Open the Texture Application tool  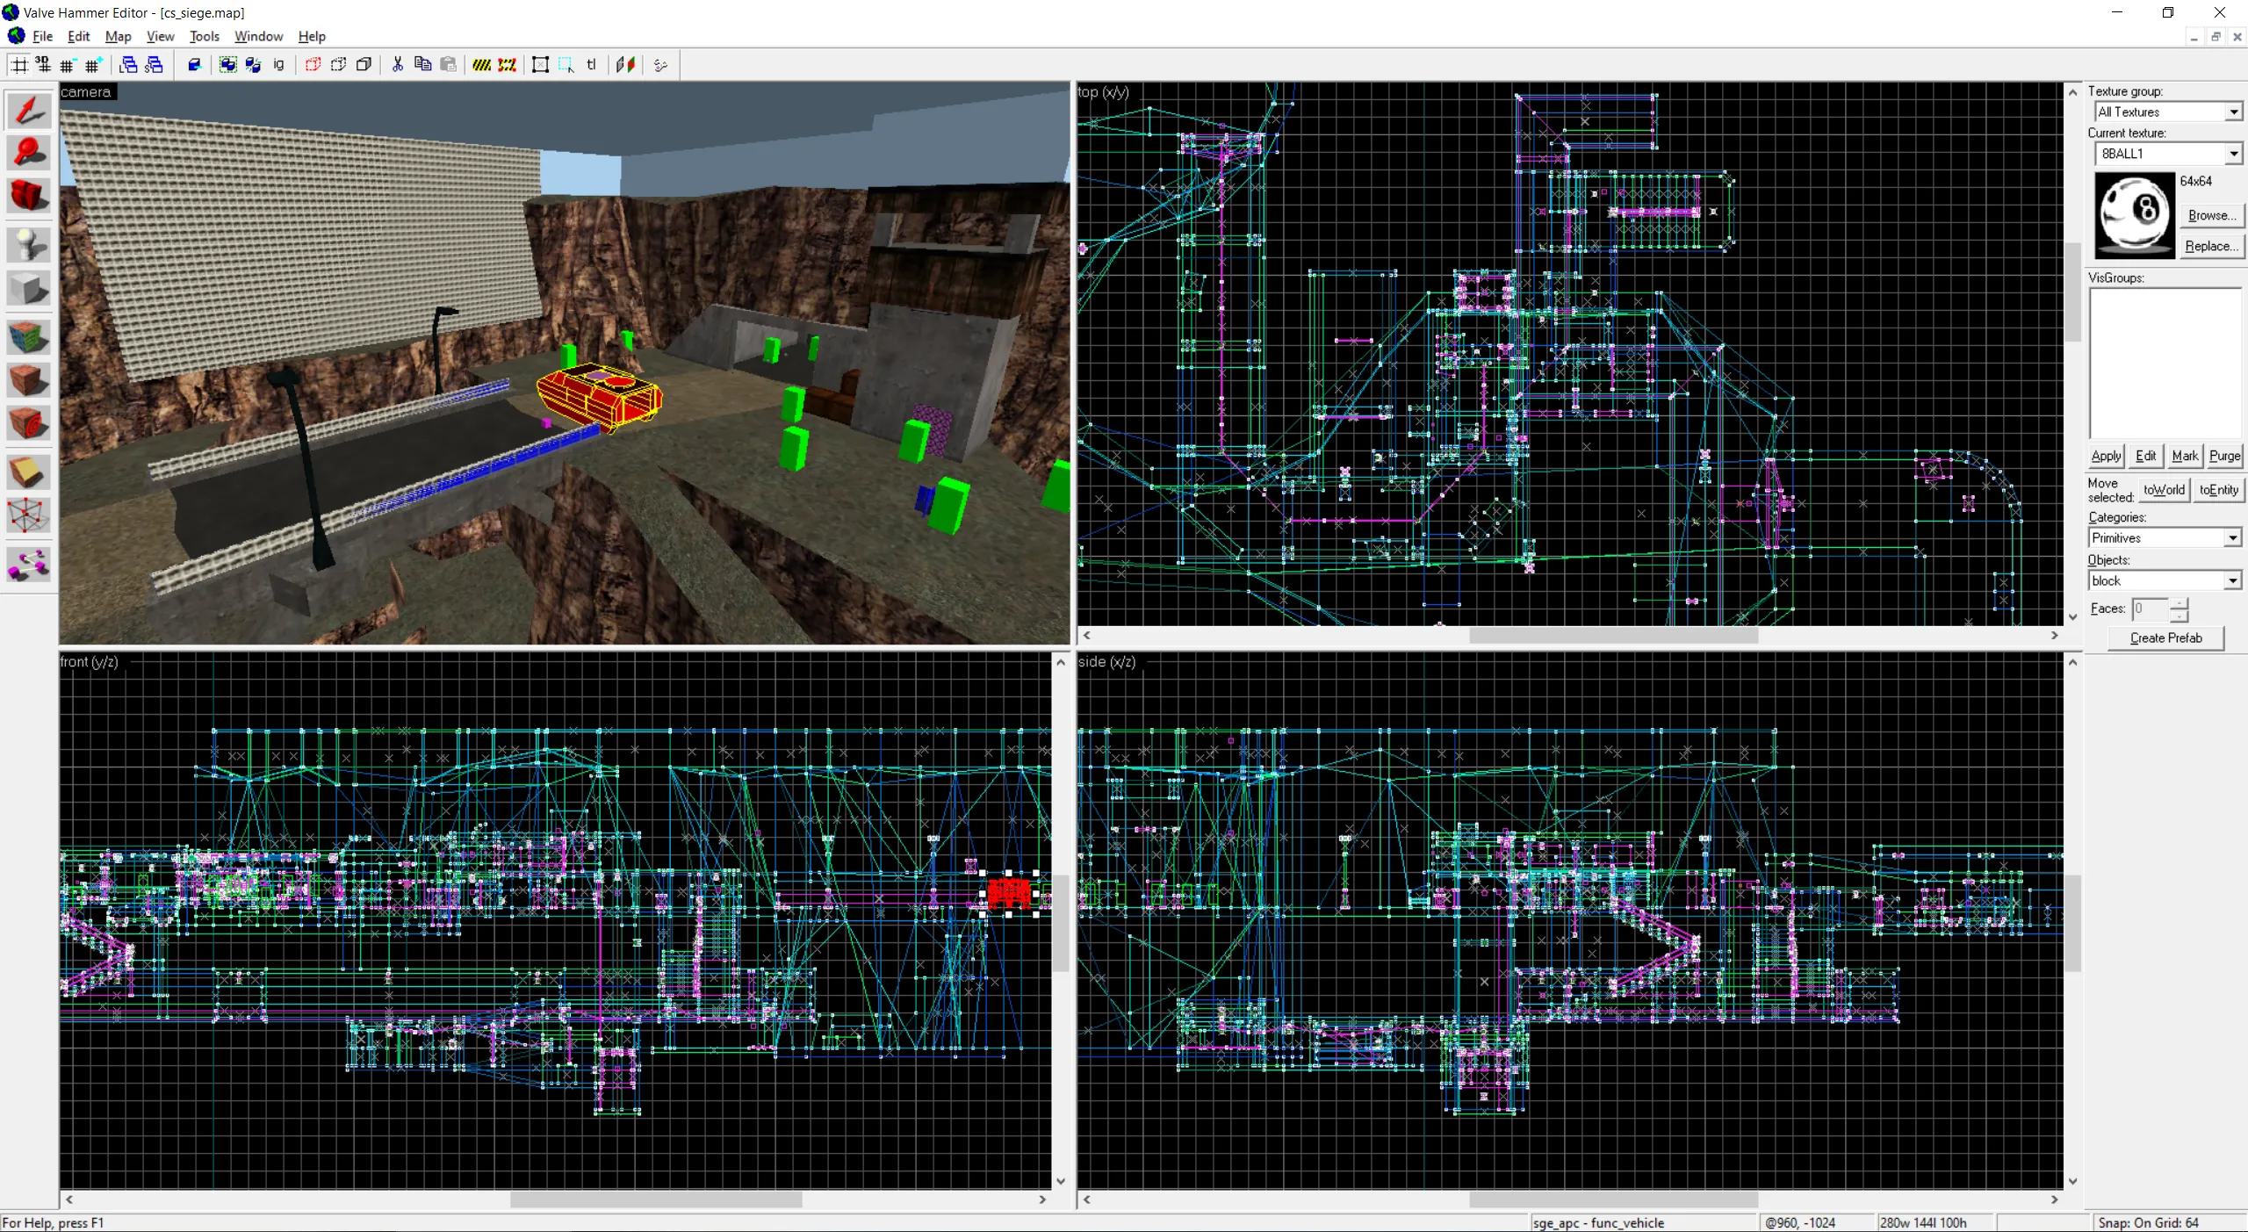[28, 337]
